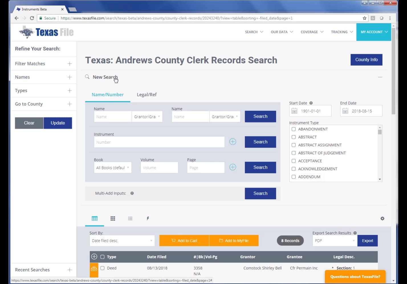This screenshot has height=284, width=407.
Task: Reload the page with refresh icon
Action: tap(32, 18)
